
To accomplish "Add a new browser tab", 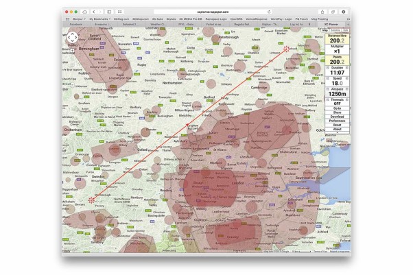I will [x=348, y=24].
